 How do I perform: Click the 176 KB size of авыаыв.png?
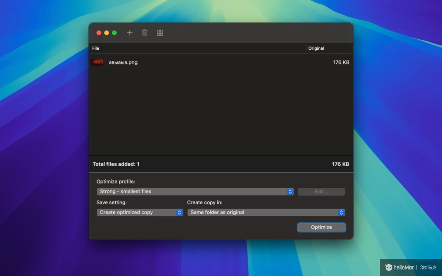pyautogui.click(x=341, y=62)
